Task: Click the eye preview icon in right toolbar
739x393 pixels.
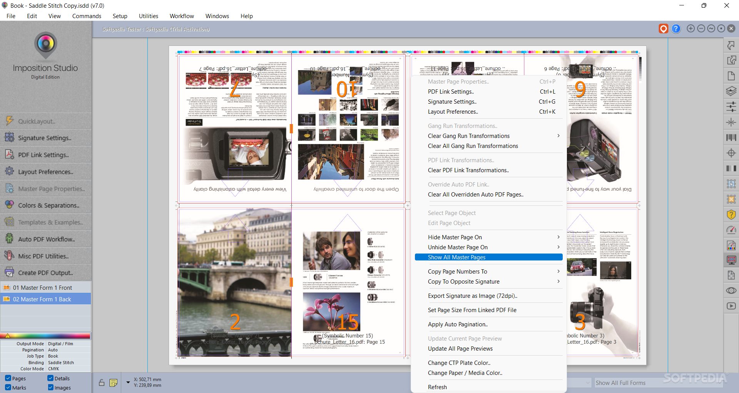Action: coord(731,291)
